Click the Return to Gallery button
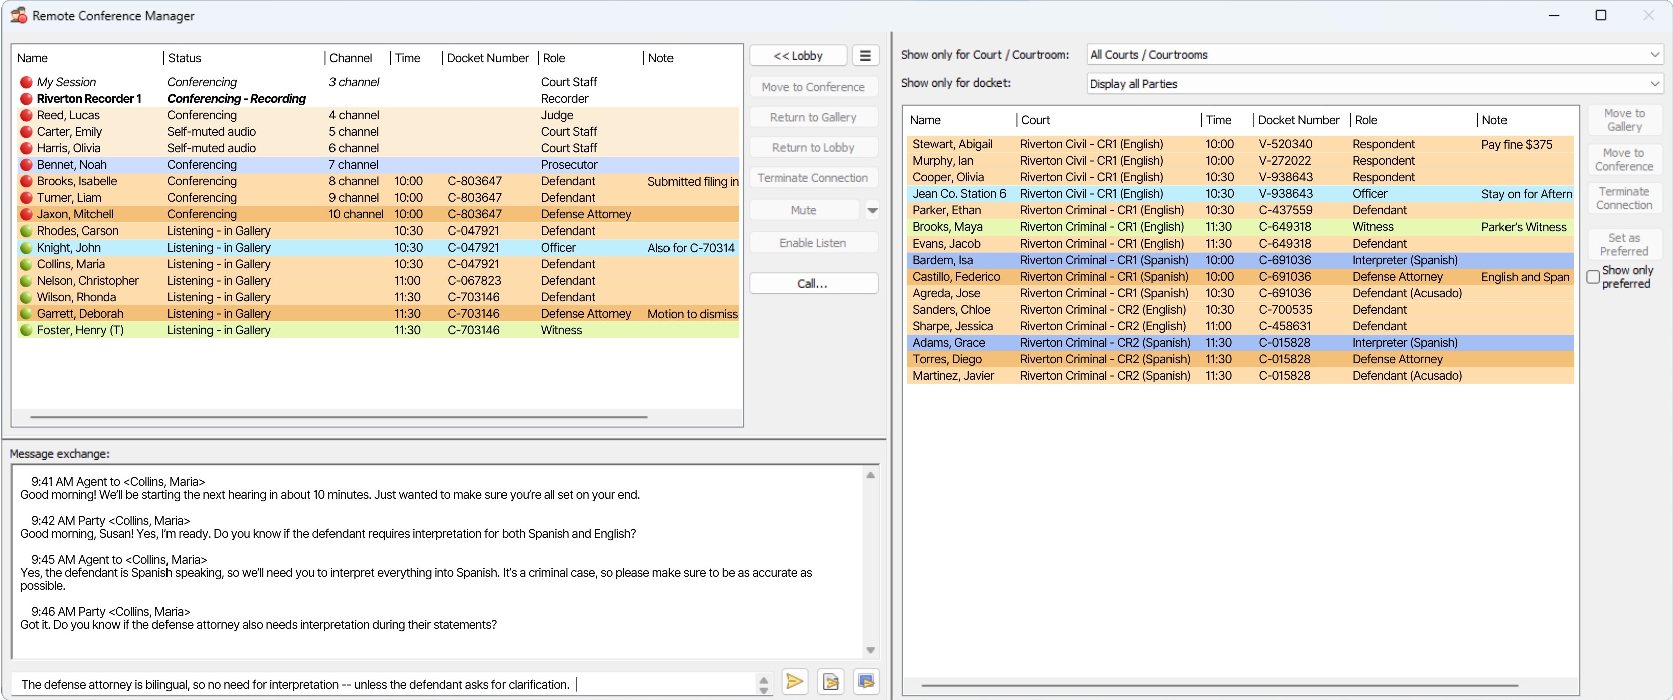The width and height of the screenshot is (1673, 700). [813, 117]
